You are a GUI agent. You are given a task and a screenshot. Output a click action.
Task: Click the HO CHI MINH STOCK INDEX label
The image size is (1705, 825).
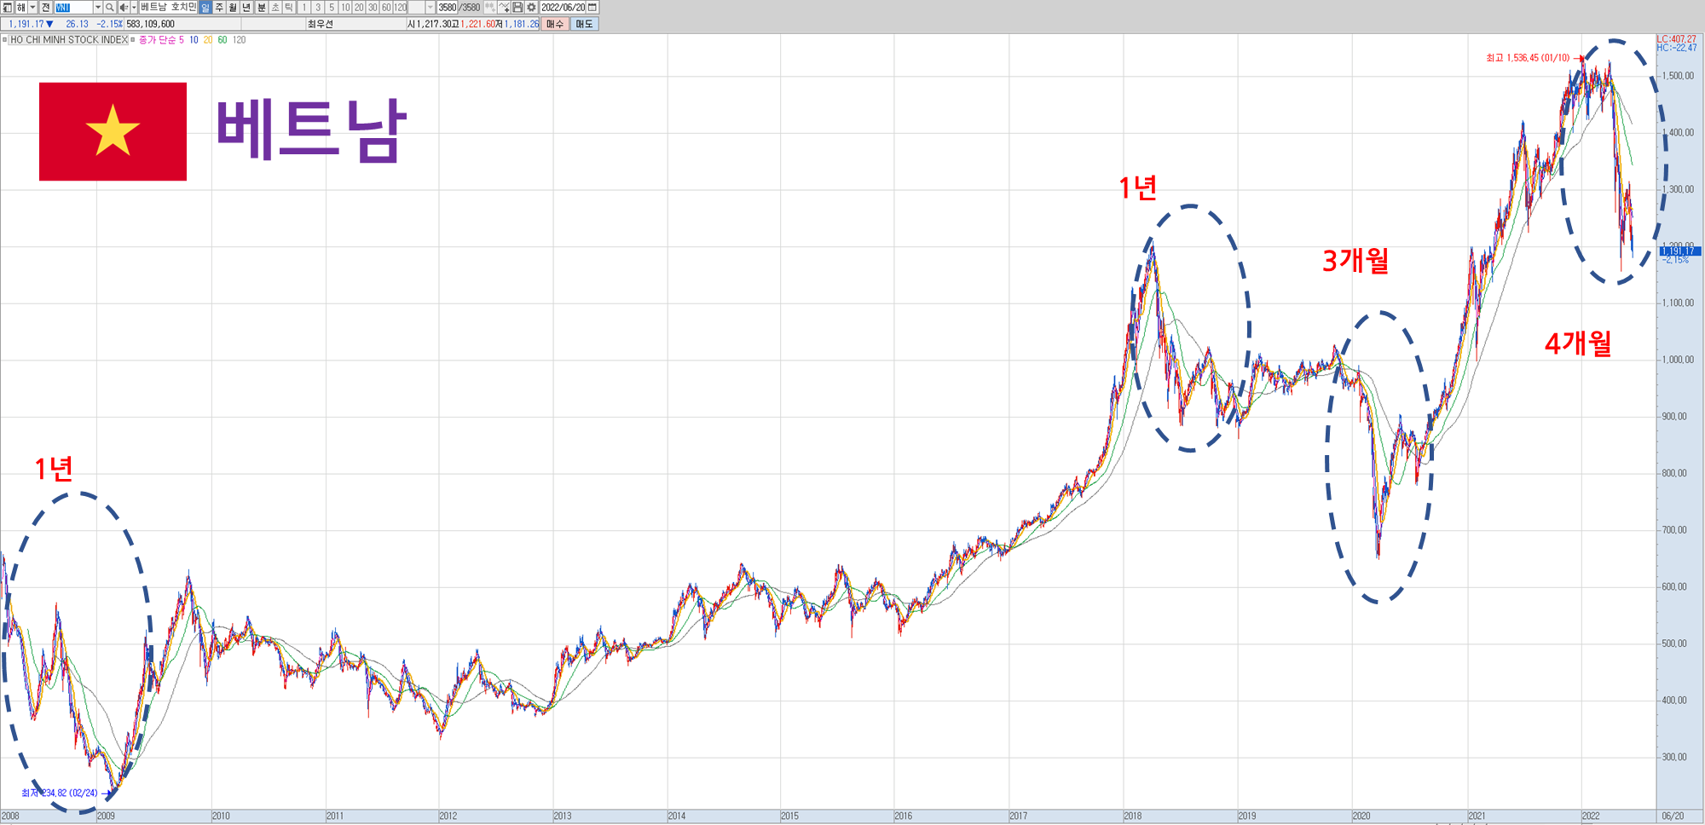pyautogui.click(x=69, y=40)
